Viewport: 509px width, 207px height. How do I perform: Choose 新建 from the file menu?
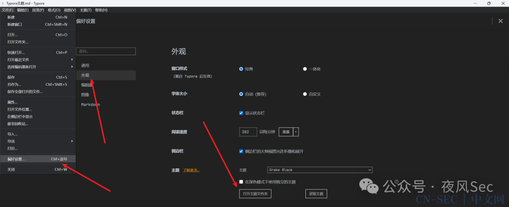coord(38,17)
